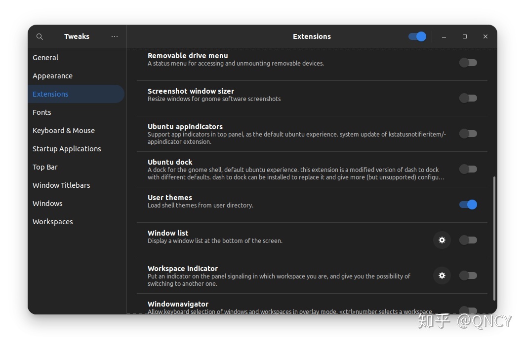Go to the Fonts section
This screenshot has height=345, width=525.
coord(76,112)
